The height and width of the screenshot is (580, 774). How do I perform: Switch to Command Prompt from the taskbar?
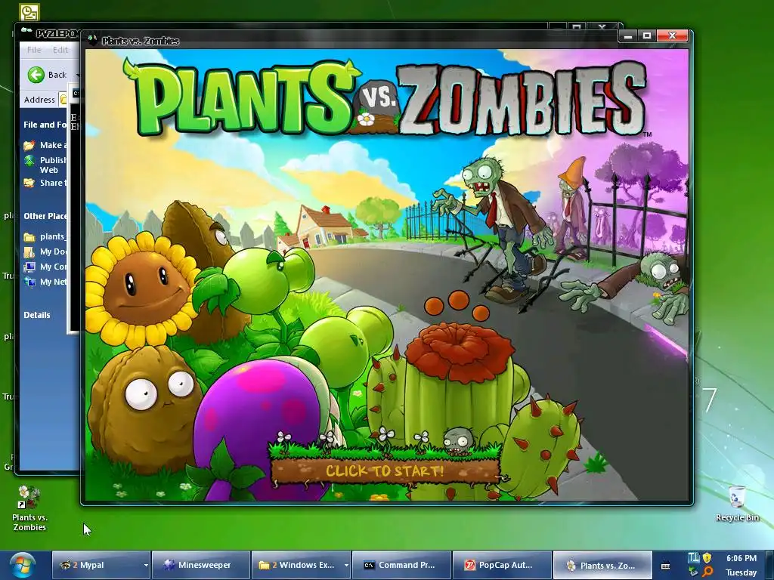tap(401, 565)
